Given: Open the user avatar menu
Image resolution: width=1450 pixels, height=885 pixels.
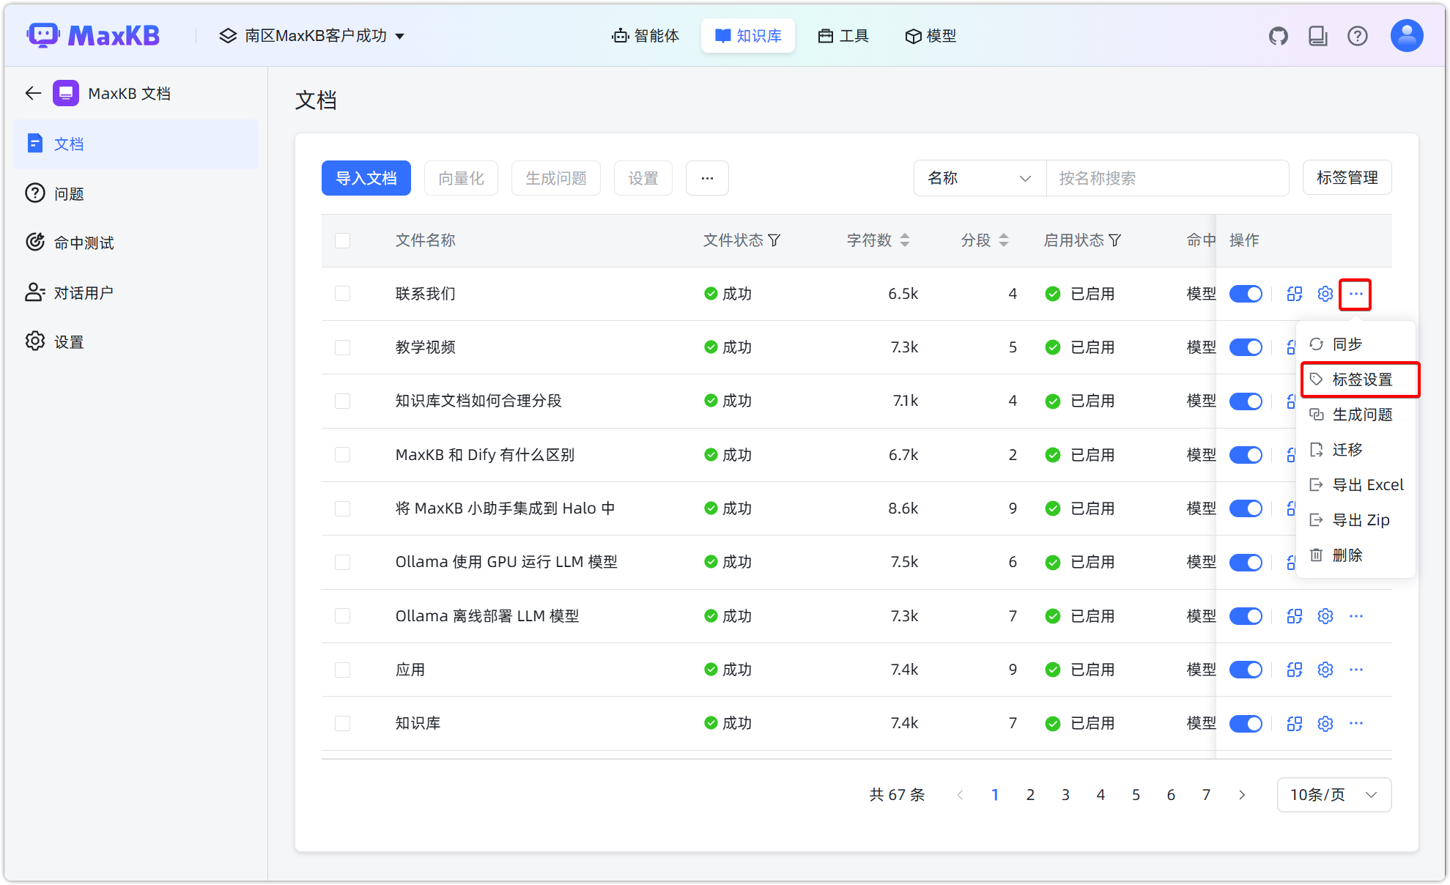Looking at the screenshot, I should click(1406, 35).
